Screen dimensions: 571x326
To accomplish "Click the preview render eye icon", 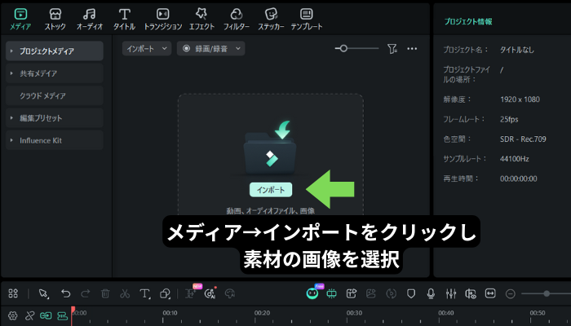I will point(471,293).
